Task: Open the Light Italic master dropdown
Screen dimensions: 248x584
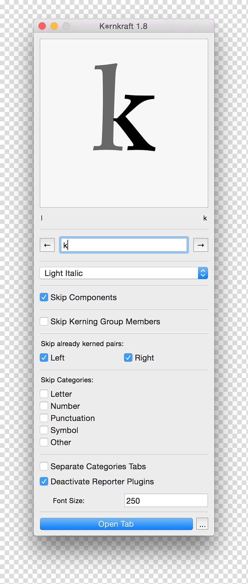Action: click(124, 273)
